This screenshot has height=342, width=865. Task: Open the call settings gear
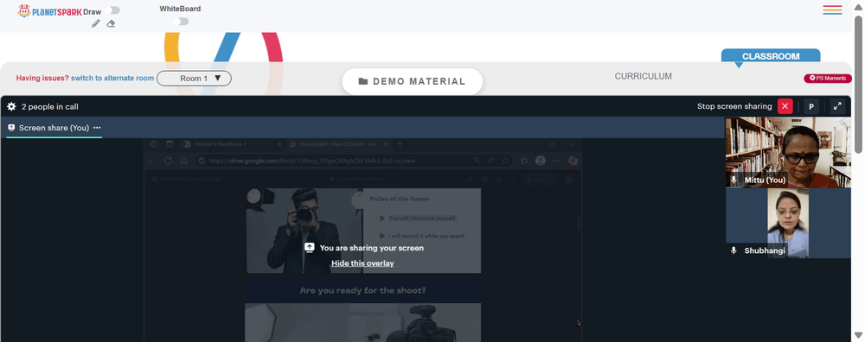(11, 106)
